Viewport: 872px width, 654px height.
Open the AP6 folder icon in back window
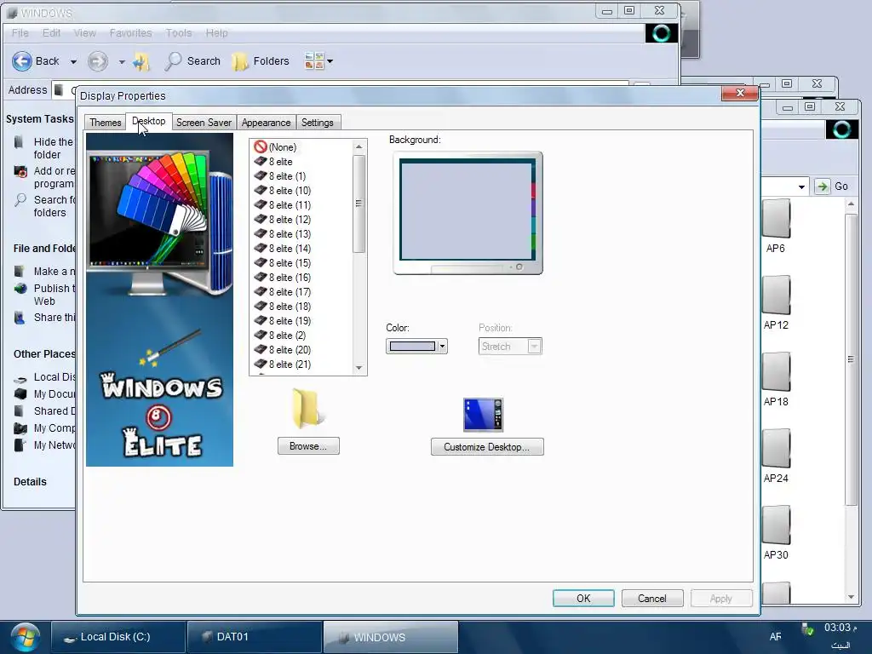click(777, 219)
